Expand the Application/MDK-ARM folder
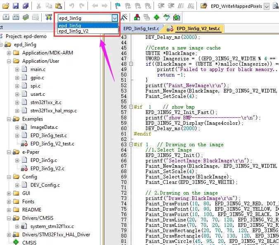The image size is (279, 245). [9, 53]
